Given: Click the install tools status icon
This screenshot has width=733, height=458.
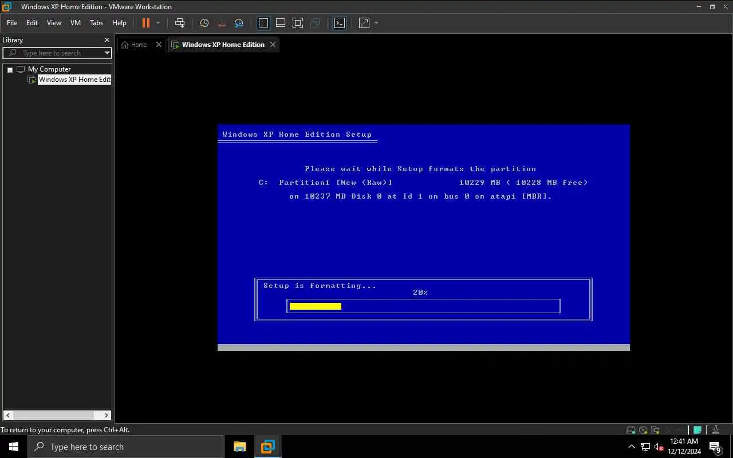Looking at the screenshot, I should coord(715,430).
